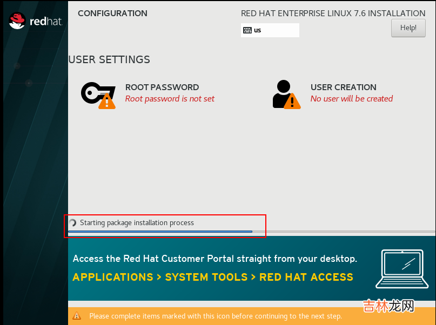
Task: Open the USER CREATION setting
Action: pyautogui.click(x=343, y=87)
